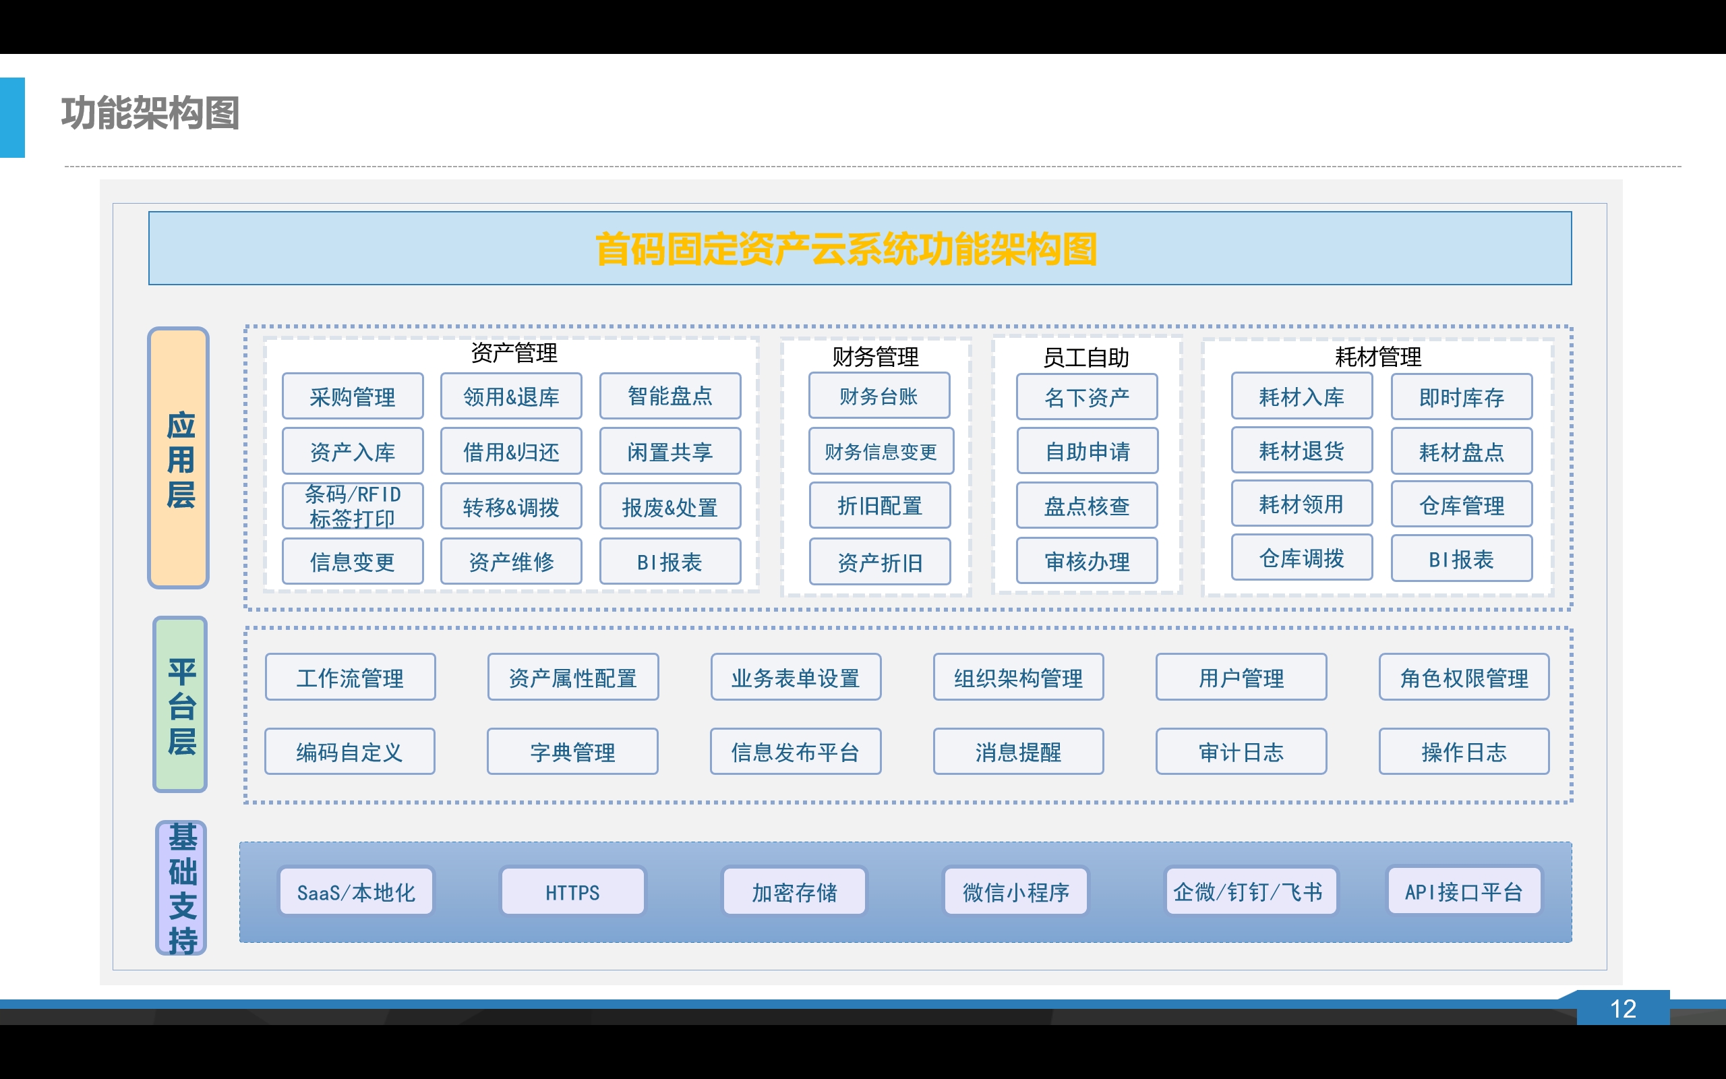
Task: Select the 耗材入库 box
Action: (1301, 396)
